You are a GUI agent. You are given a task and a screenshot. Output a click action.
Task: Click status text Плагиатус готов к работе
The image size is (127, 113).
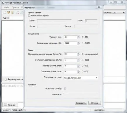13,110
